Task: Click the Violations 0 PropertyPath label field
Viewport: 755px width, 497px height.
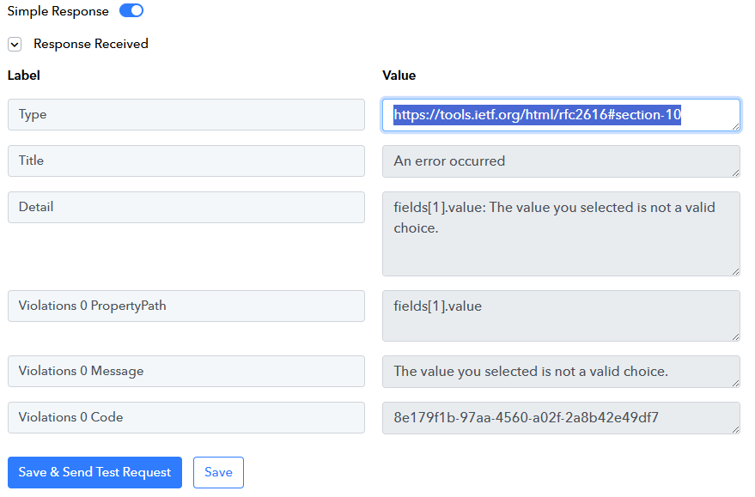Action: click(x=186, y=306)
